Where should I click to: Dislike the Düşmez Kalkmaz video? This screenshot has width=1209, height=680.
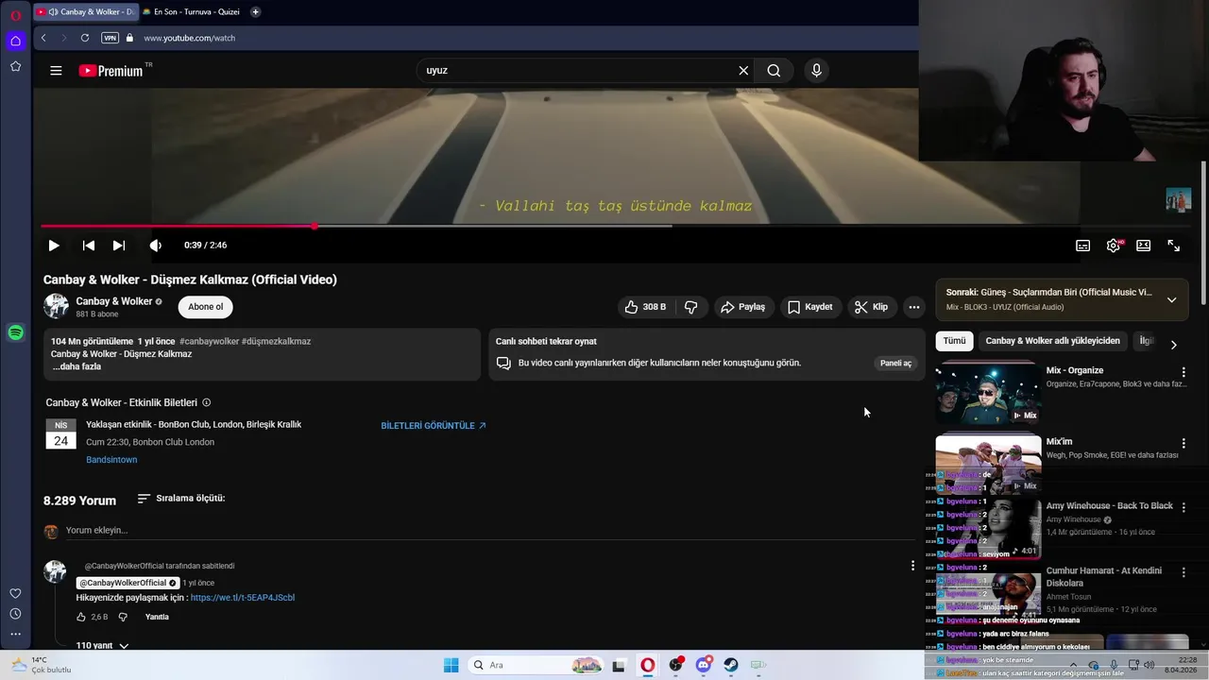coord(691,307)
